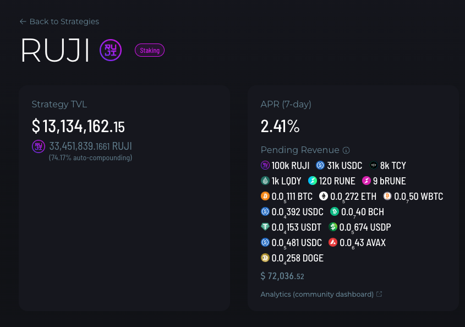This screenshot has width=465, height=327.
Task: Click the RUJI page title
Action: coord(55,50)
